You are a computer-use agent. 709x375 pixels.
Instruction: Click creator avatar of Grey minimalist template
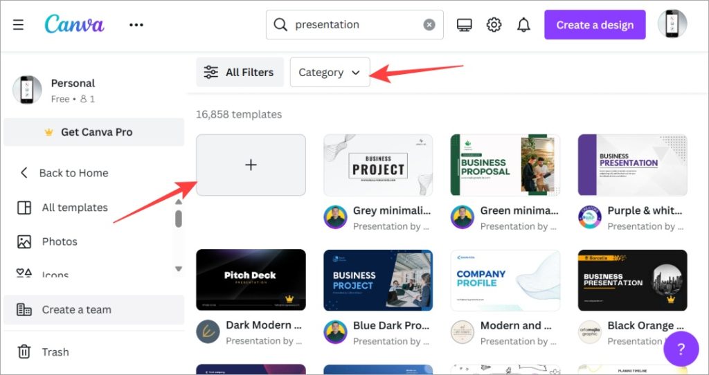pos(335,217)
